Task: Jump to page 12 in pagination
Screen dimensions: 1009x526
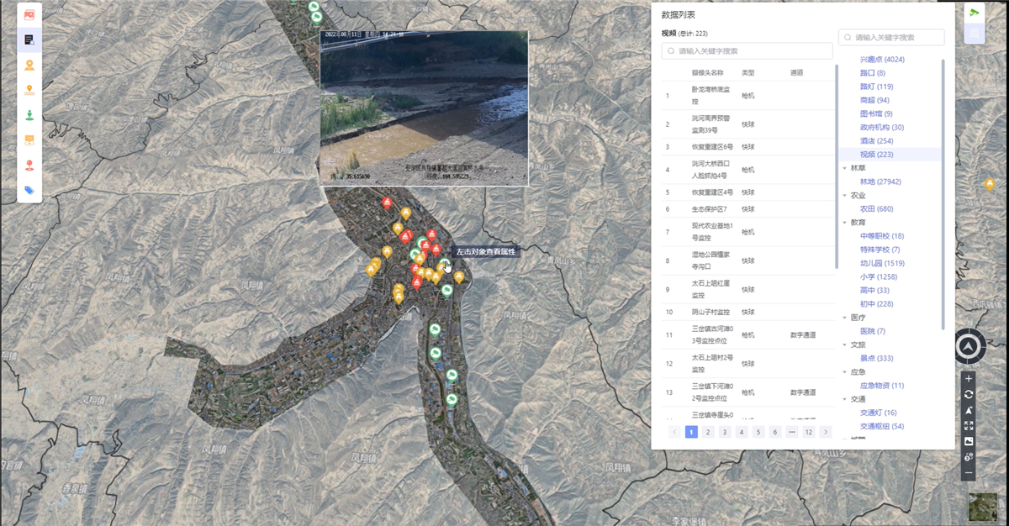Action: click(808, 432)
